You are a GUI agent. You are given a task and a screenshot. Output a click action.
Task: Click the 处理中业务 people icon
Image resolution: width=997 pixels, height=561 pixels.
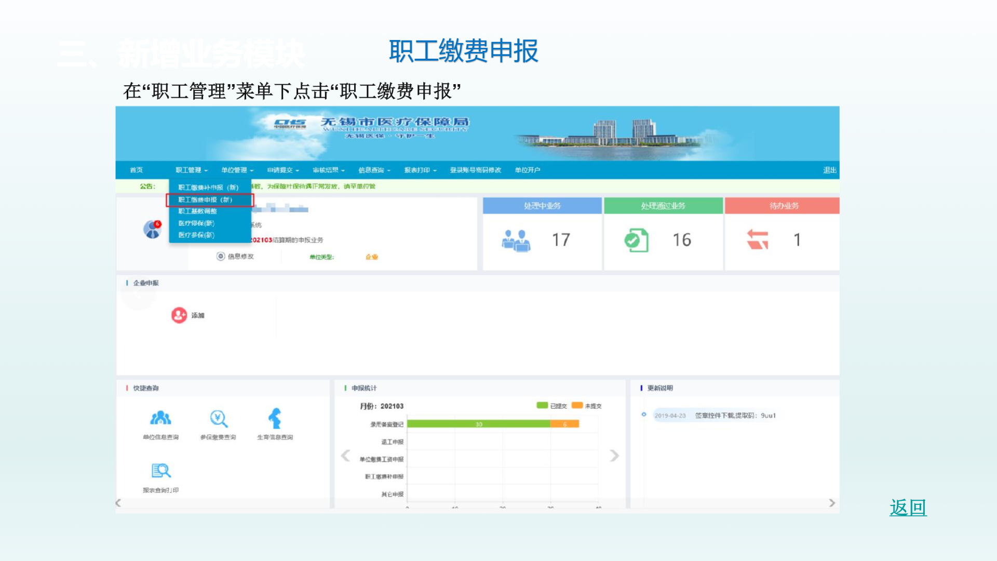(x=516, y=241)
